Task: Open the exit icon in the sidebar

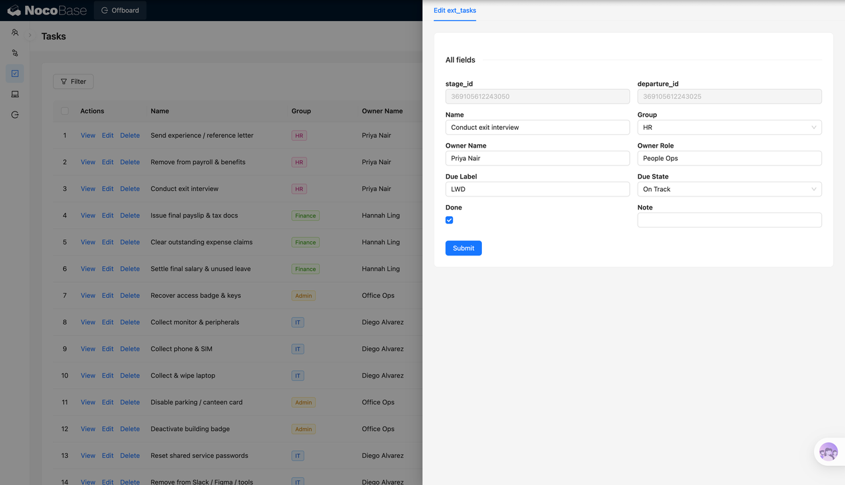Action: point(15,115)
